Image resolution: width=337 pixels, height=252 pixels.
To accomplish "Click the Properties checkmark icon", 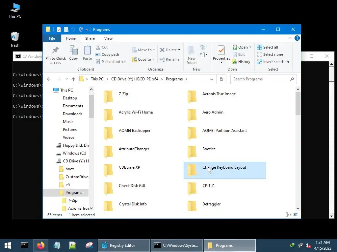I will [221, 50].
